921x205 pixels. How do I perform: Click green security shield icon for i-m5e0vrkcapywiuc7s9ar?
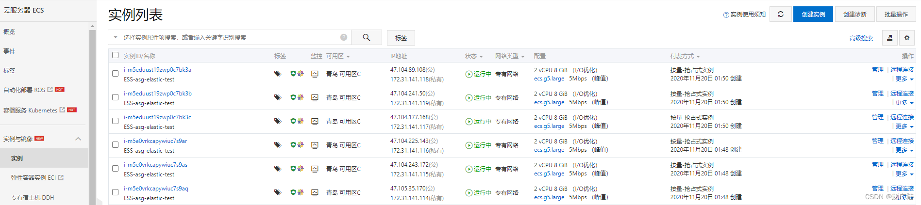coord(293,145)
